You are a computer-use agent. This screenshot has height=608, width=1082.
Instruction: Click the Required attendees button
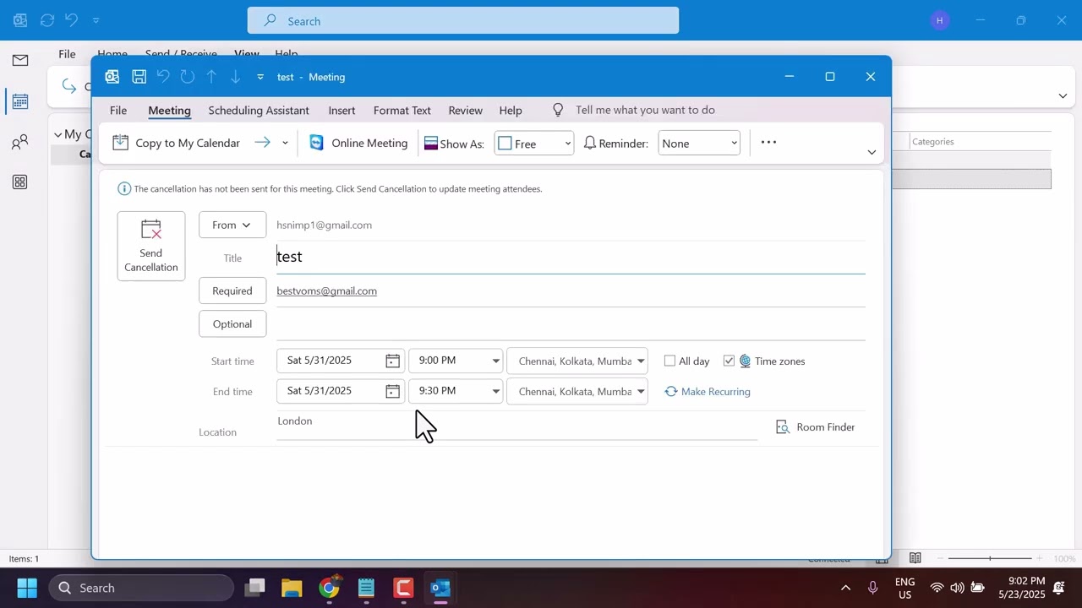232,290
